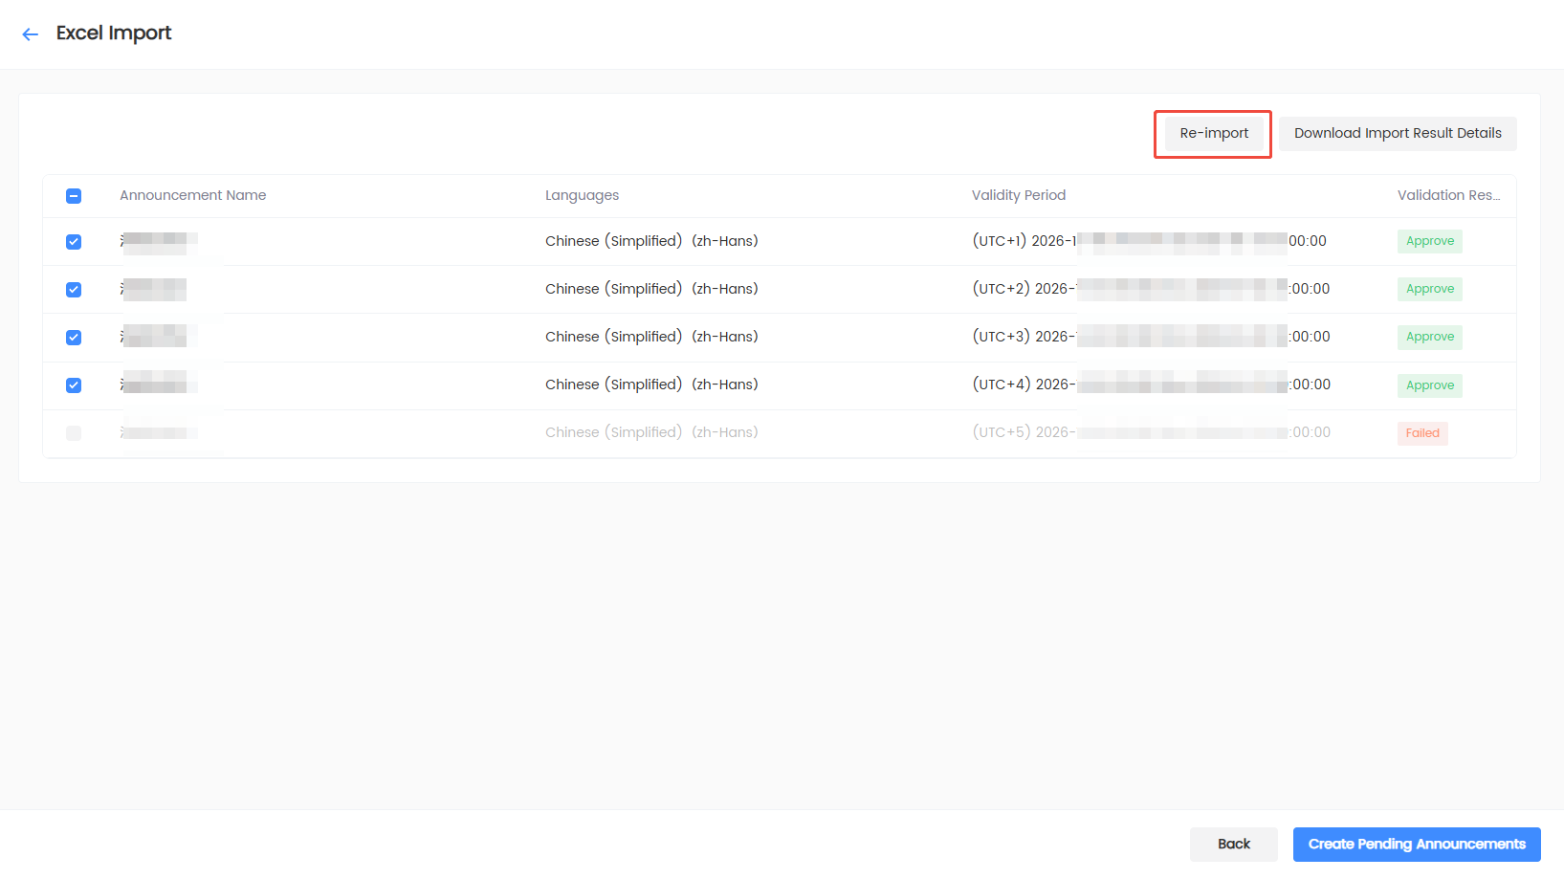1564x879 pixels.
Task: Click the language cell in UTC+1 row
Action: pyautogui.click(x=651, y=241)
